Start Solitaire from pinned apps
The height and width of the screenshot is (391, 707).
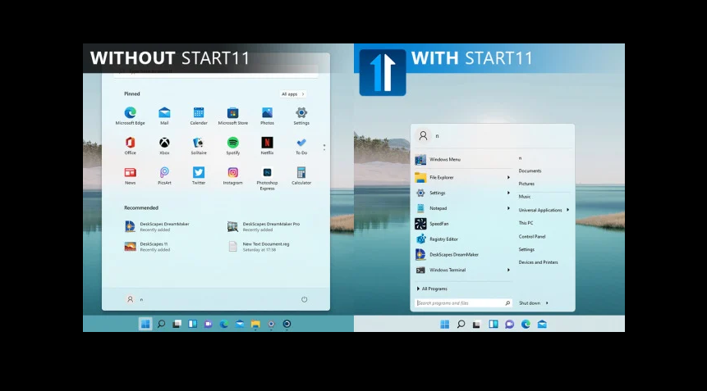tap(199, 143)
